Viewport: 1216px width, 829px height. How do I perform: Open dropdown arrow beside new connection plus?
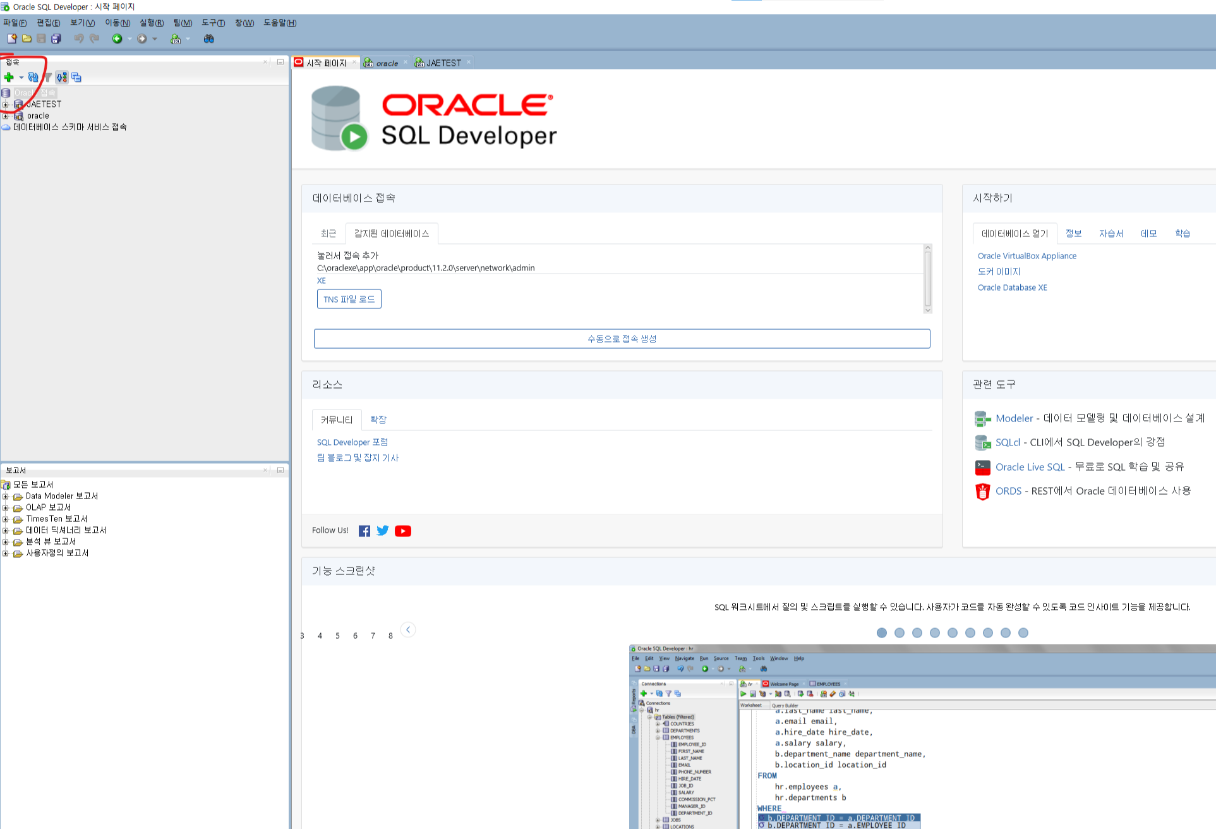click(21, 77)
